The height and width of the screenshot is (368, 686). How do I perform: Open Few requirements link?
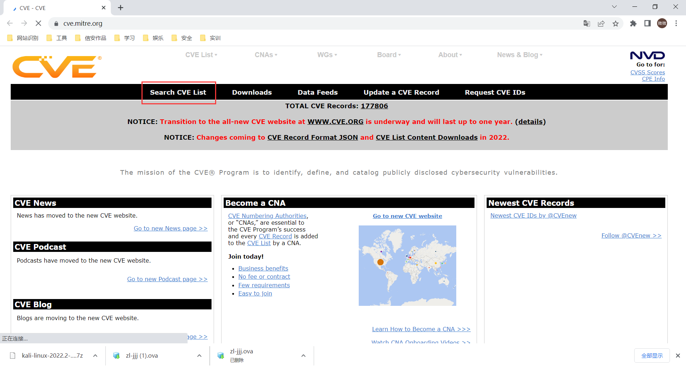click(264, 285)
